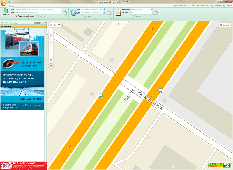This screenshot has height=170, width=233.
Task: Click the map zoom level slider
Action: 51,45
